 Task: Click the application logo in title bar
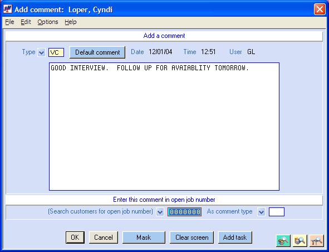(x=8, y=9)
